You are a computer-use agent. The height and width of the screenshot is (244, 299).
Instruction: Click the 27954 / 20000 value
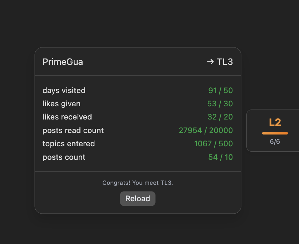[x=206, y=131]
